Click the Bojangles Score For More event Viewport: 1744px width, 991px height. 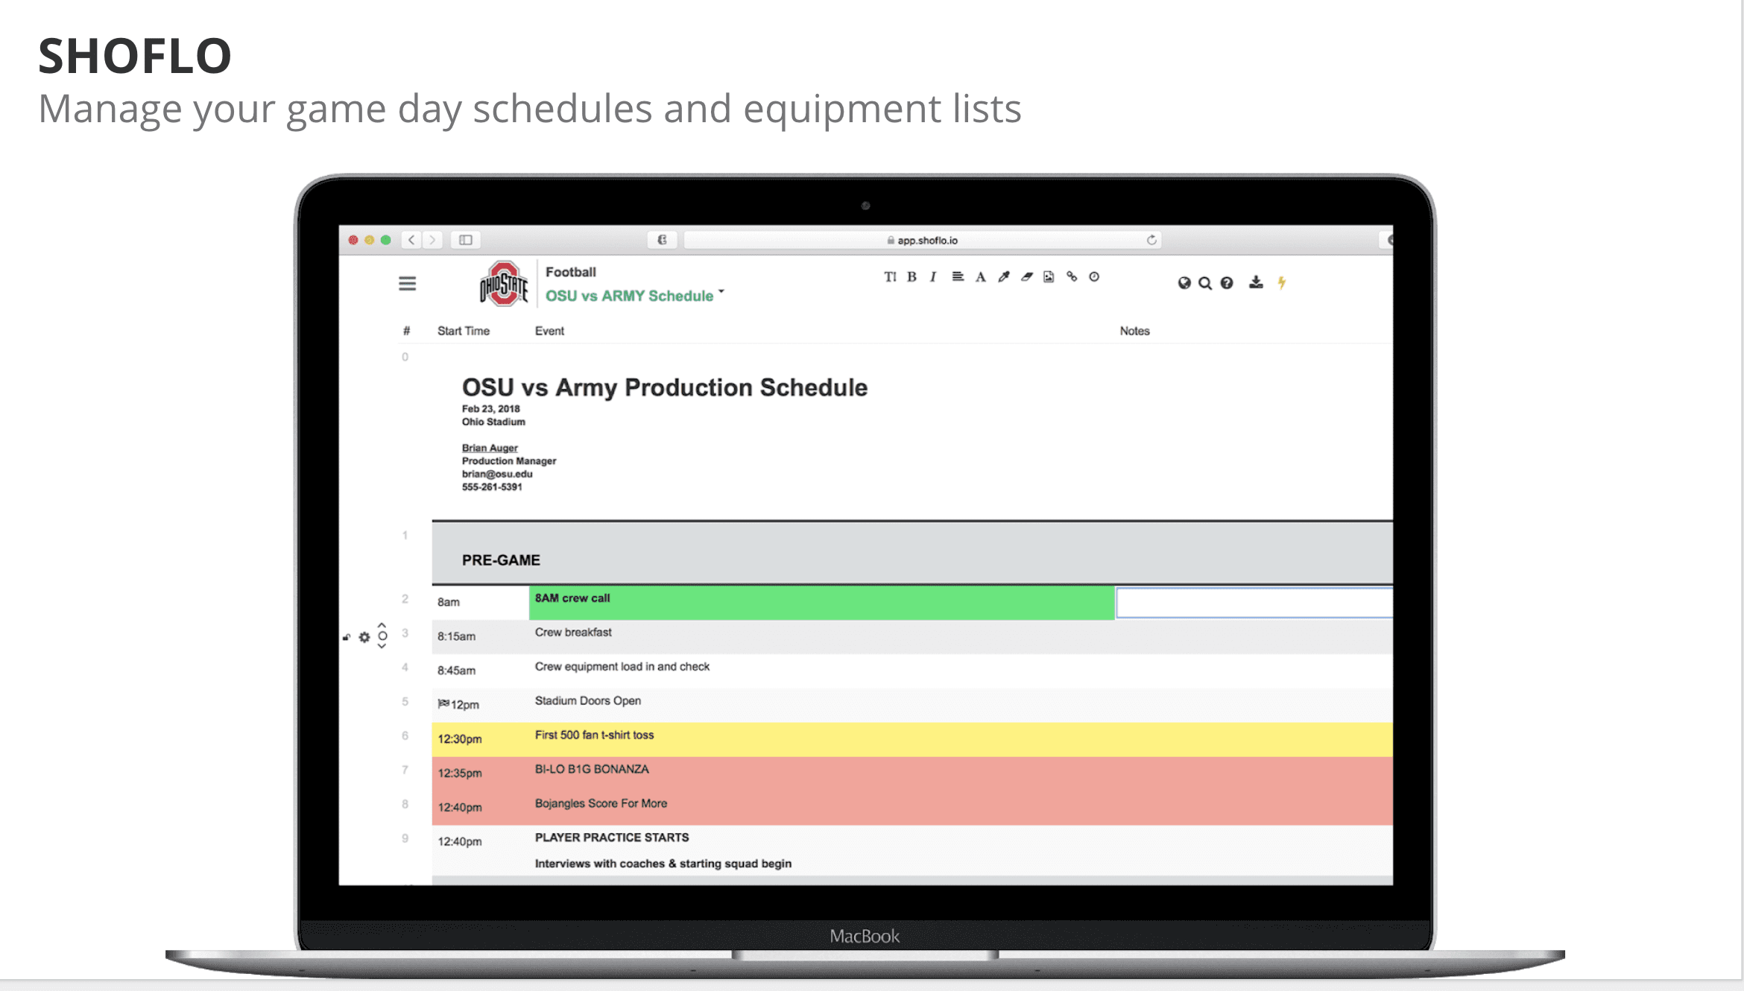(601, 803)
